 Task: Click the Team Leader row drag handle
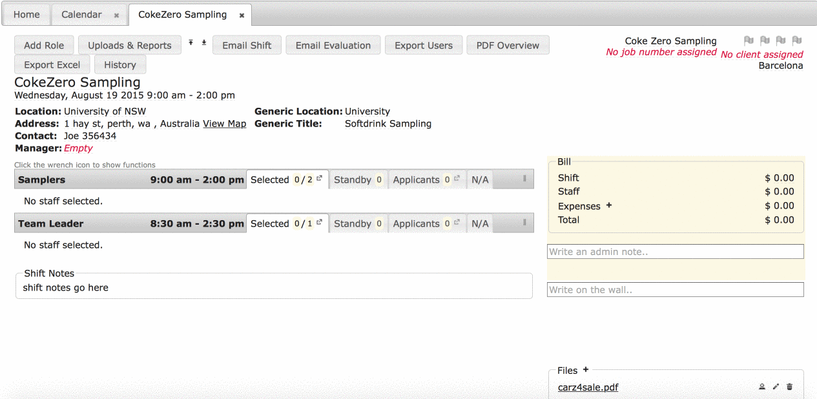(x=524, y=223)
